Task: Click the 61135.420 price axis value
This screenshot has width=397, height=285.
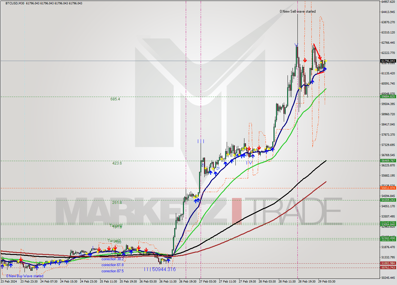Action: (x=388, y=73)
